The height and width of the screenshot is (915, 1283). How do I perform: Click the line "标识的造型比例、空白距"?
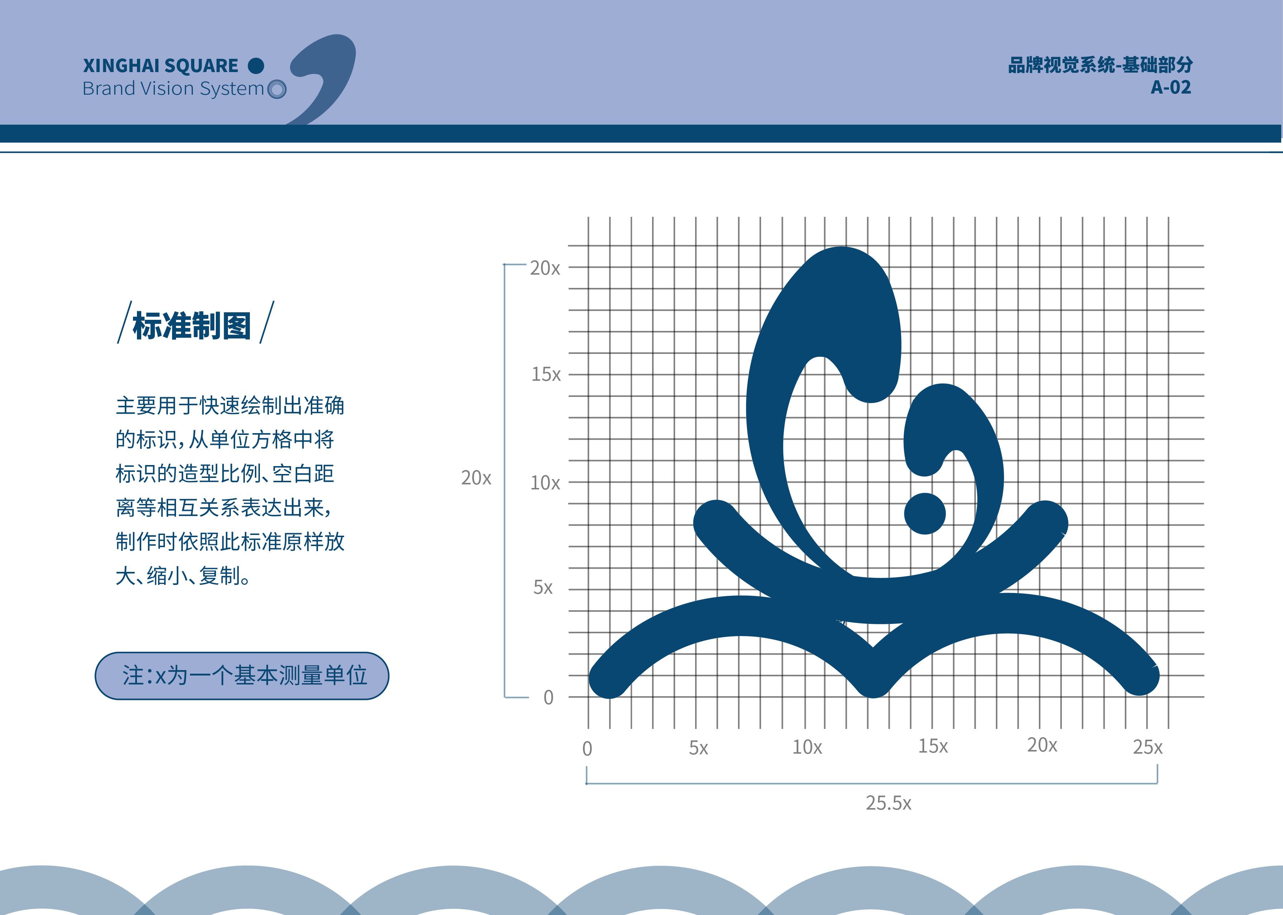click(225, 473)
